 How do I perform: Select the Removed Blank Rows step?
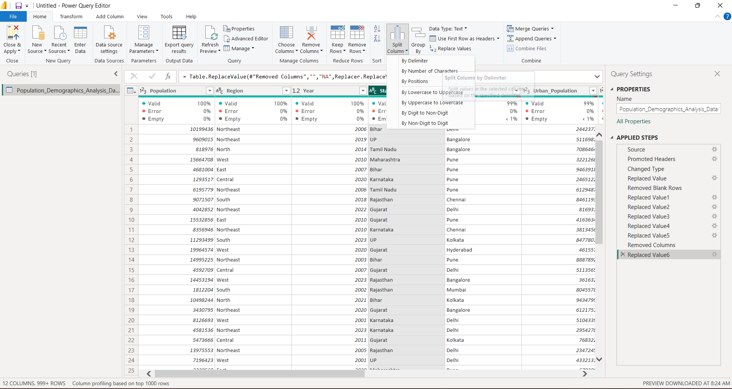coord(655,188)
